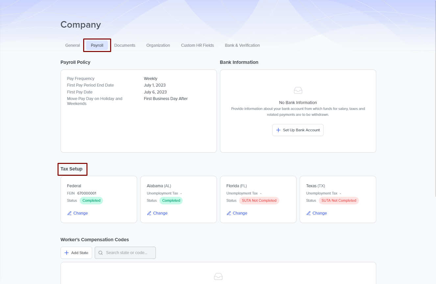Click the plus icon on Add State

[x=66, y=253]
